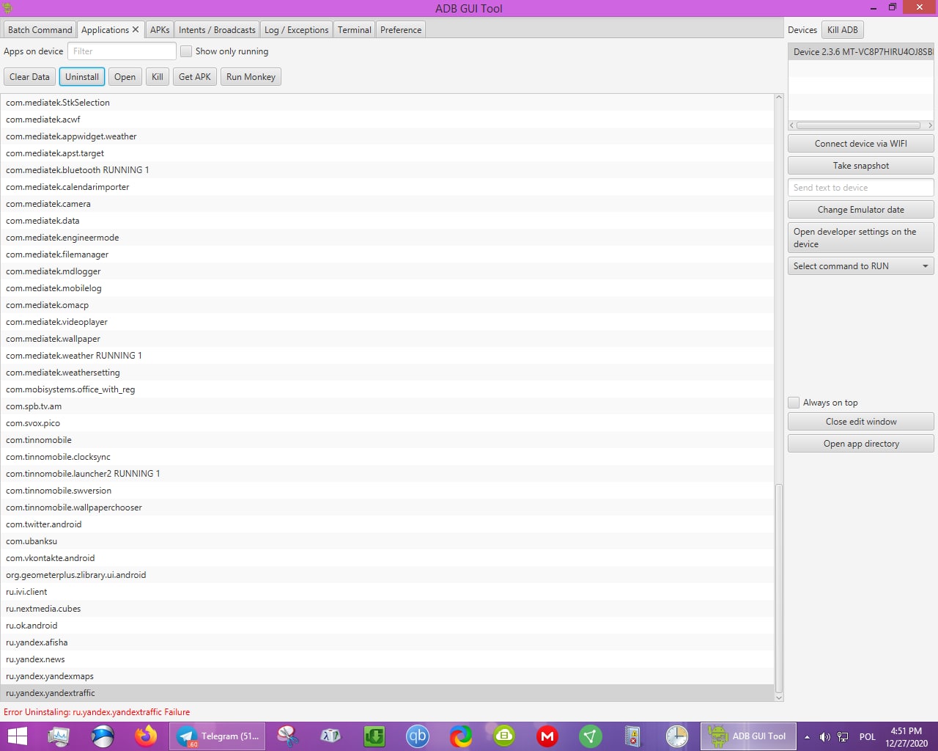
Task: Open the Preference tab
Action: click(401, 30)
